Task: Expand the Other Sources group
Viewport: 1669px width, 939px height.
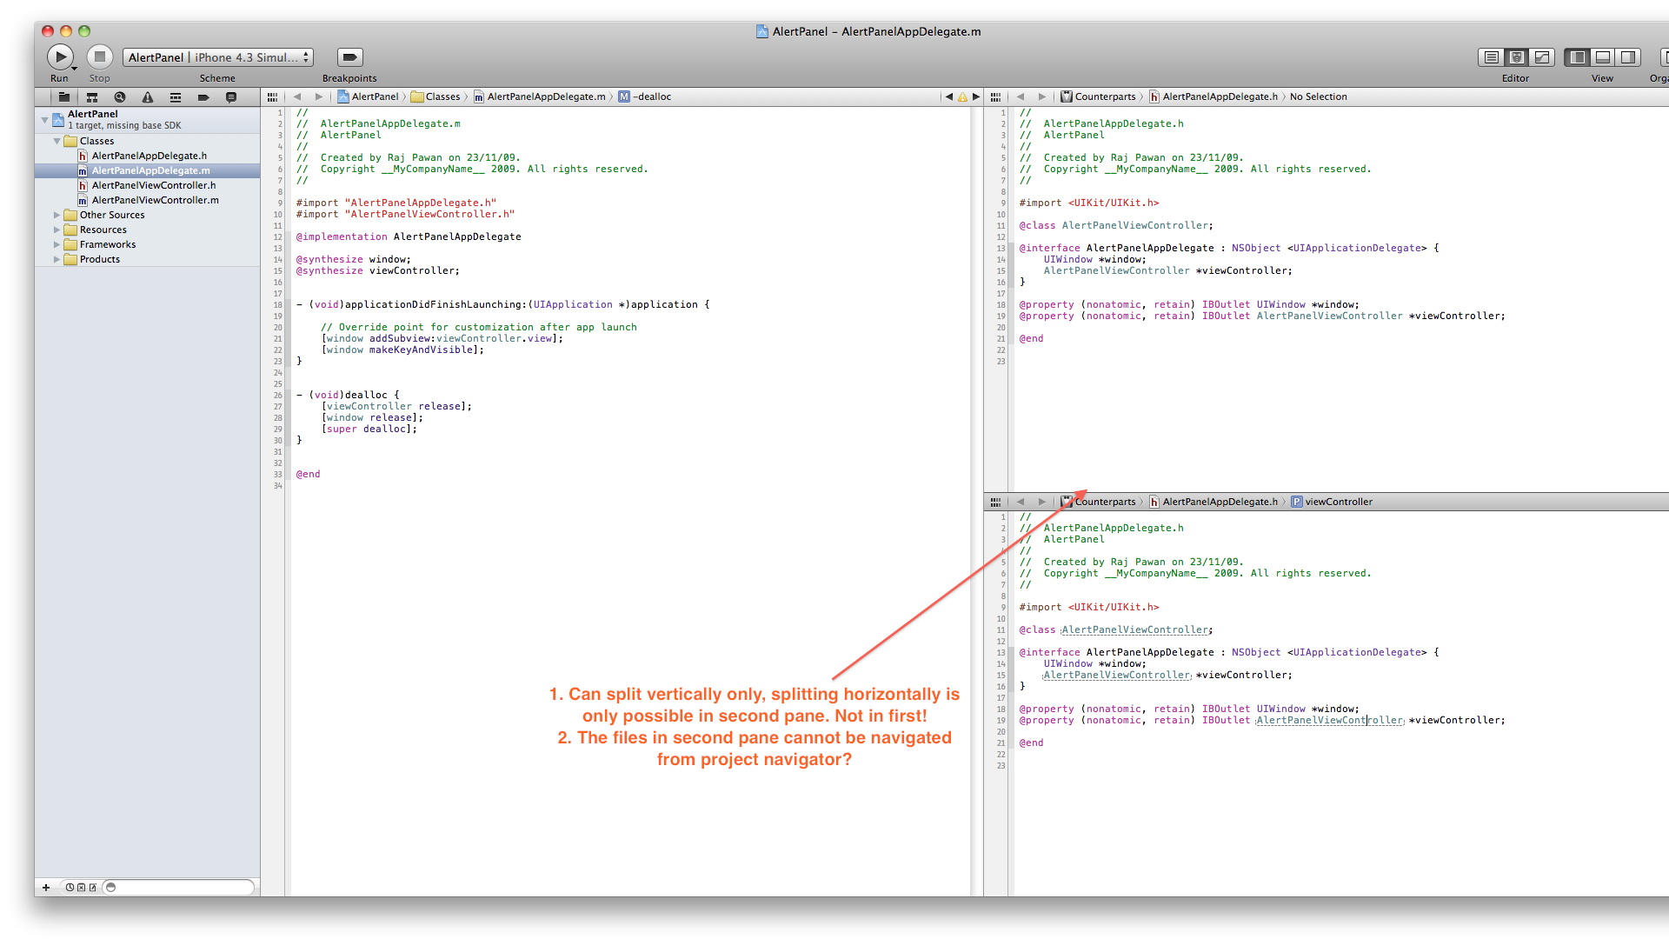Action: (x=57, y=215)
